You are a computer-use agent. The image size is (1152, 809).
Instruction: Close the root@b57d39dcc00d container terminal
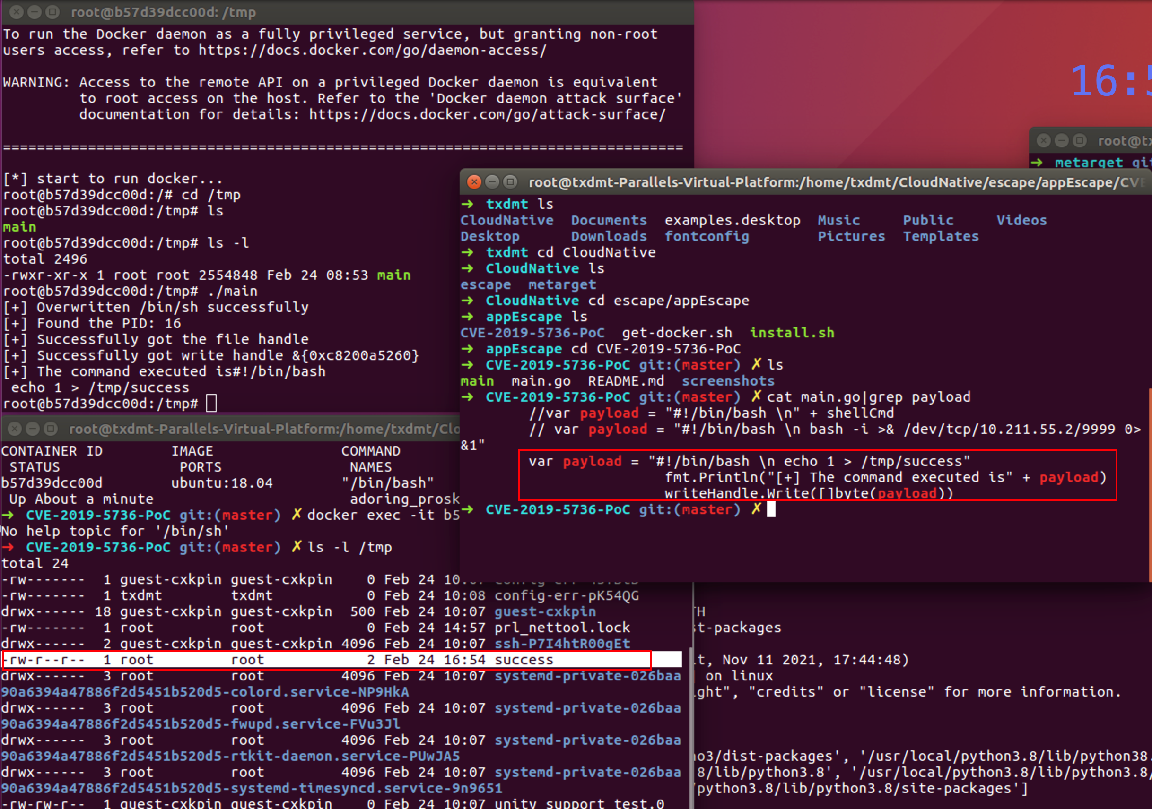coord(16,11)
